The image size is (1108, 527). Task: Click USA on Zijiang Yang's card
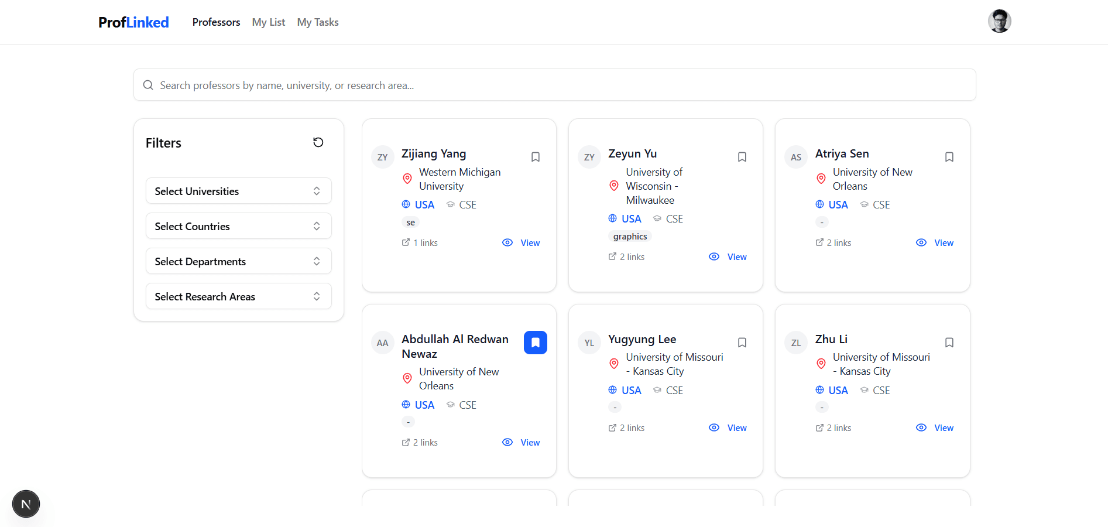pos(424,204)
